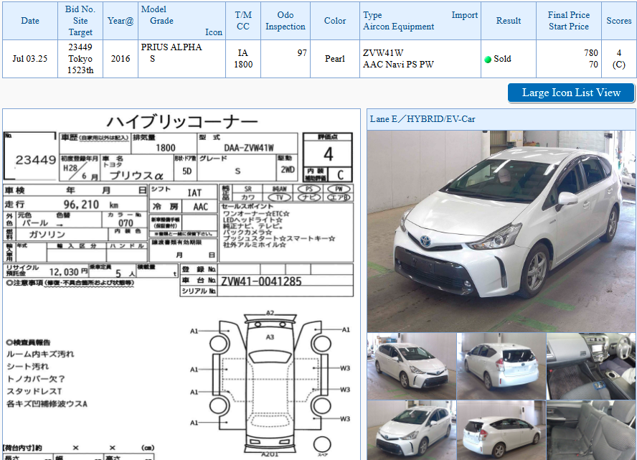The height and width of the screenshot is (460, 637).
Task: Select the final price 780 value
Action: pyautogui.click(x=590, y=53)
